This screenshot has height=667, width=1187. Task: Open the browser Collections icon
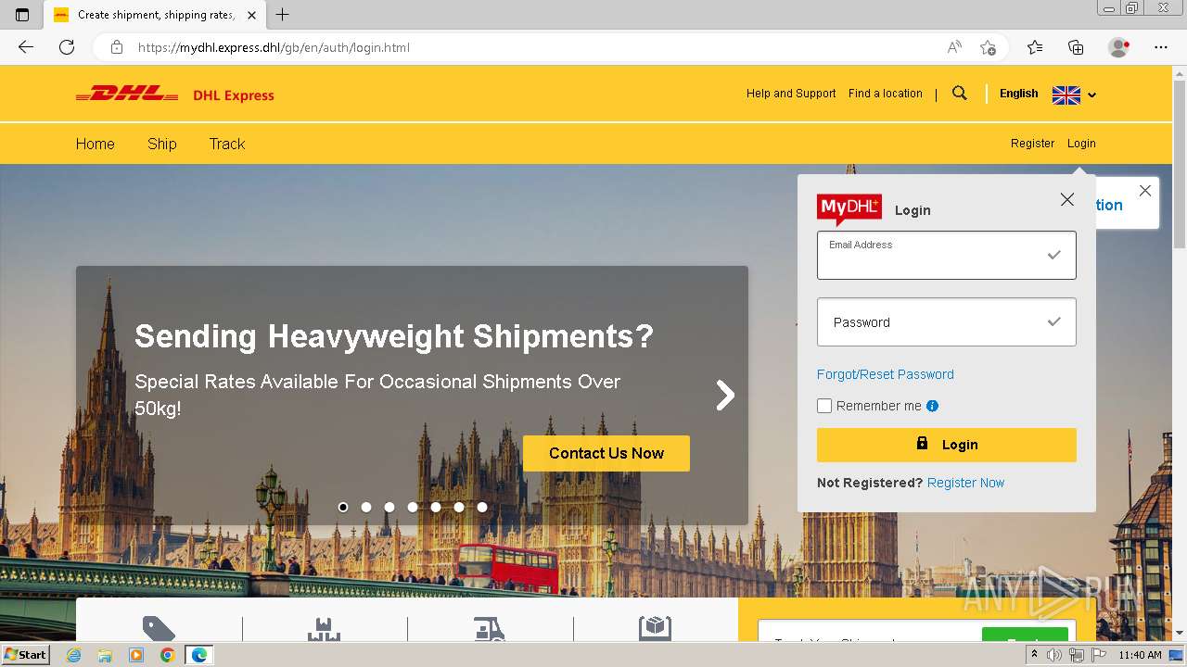[x=1076, y=47]
